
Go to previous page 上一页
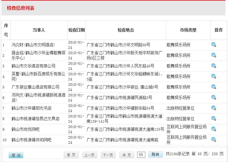coord(89,155)
